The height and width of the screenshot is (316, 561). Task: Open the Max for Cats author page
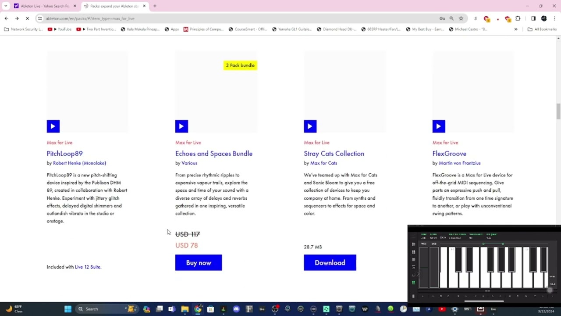pyautogui.click(x=323, y=163)
